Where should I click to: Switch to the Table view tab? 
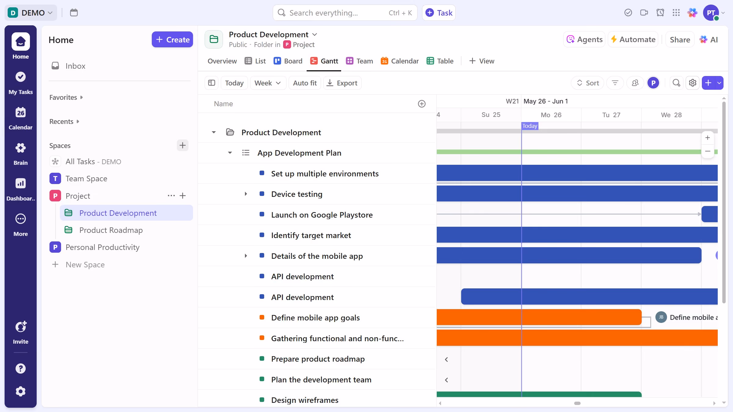440,61
